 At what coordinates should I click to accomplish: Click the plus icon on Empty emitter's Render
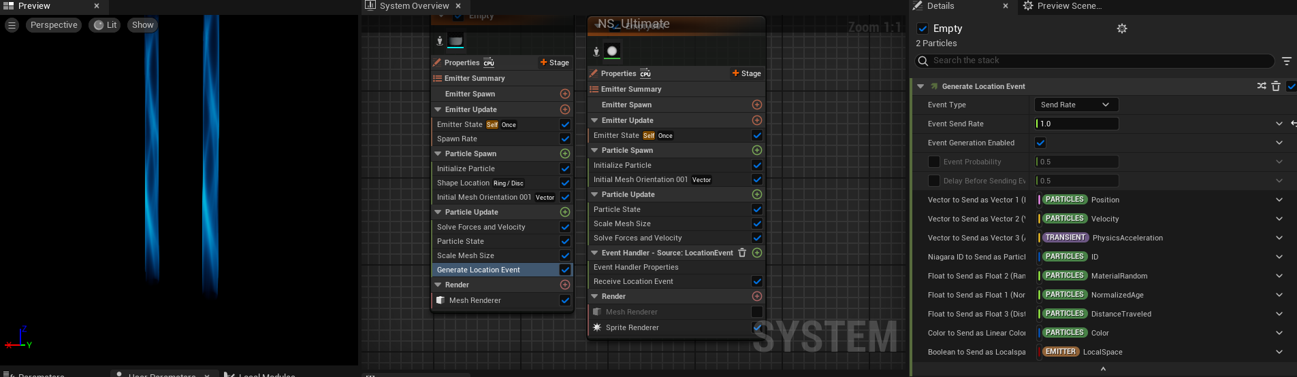pyautogui.click(x=564, y=285)
